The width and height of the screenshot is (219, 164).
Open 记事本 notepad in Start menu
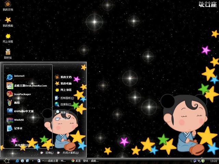[x=14, y=128]
